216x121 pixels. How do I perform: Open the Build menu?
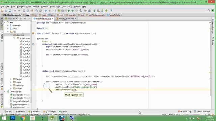point(52,7)
